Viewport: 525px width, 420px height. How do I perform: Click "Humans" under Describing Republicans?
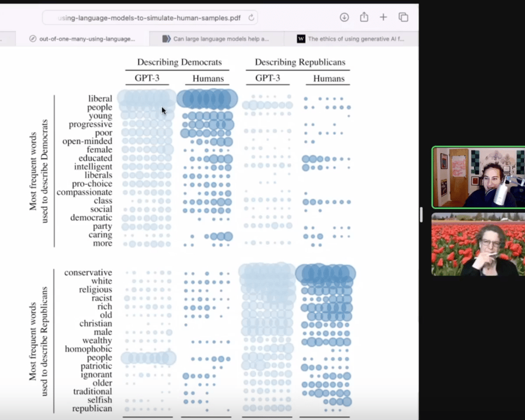click(329, 79)
